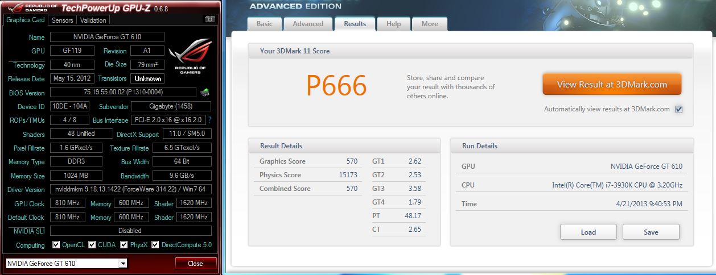Open the Help tab in 3DMark 11
The height and width of the screenshot is (275, 716).
(x=394, y=24)
